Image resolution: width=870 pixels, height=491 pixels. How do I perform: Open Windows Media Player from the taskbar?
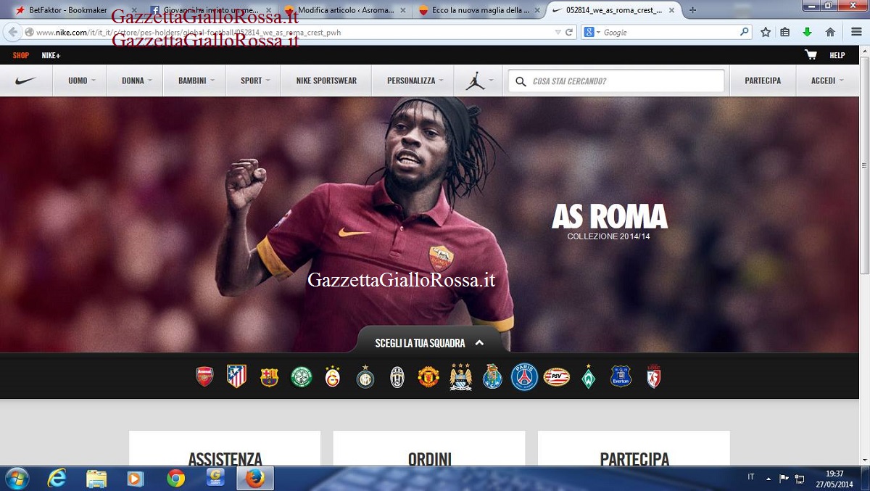coord(136,479)
